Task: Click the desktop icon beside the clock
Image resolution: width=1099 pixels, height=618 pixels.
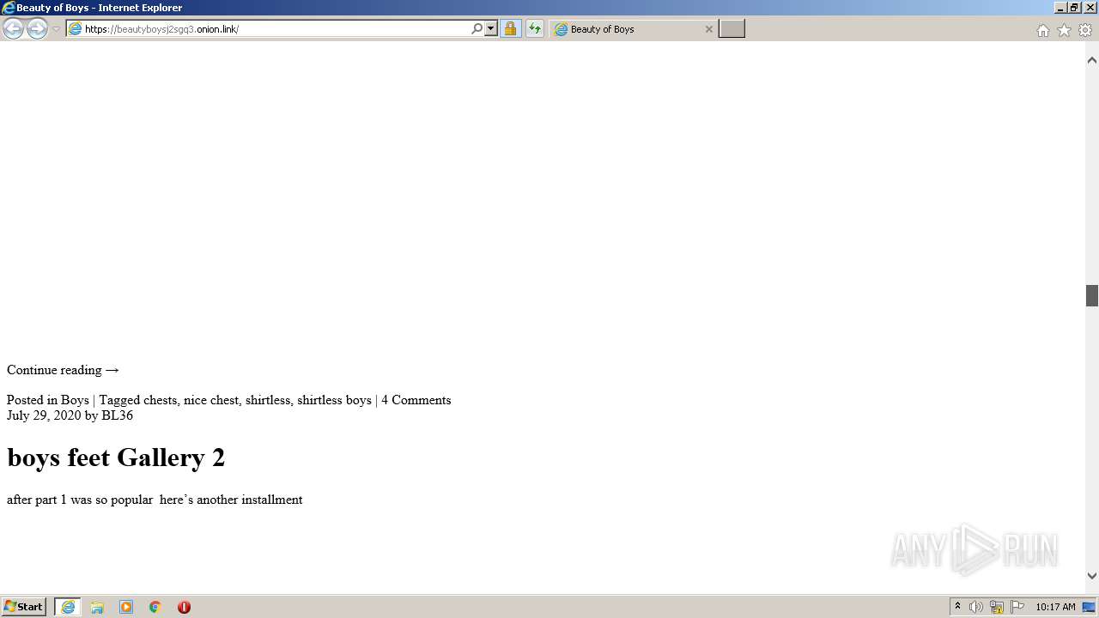Action: click(1090, 607)
